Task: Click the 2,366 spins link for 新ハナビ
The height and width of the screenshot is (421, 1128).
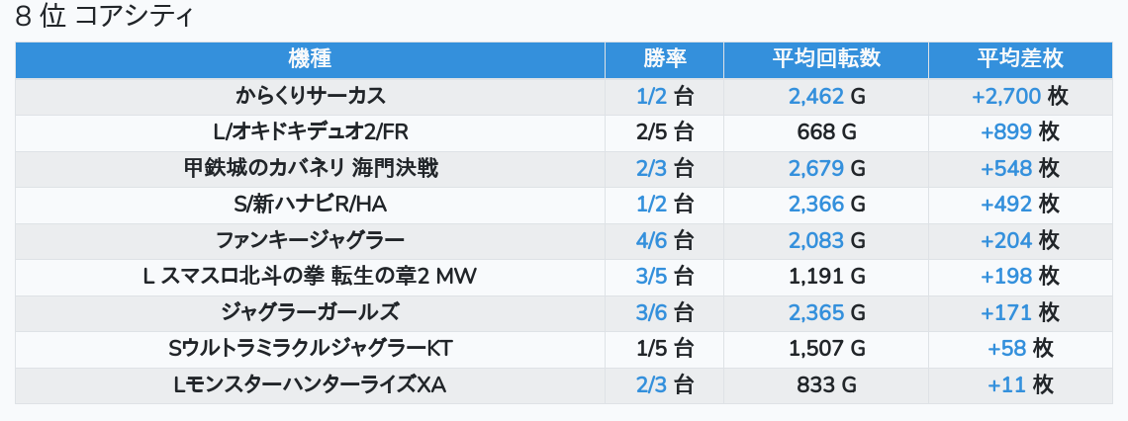Action: [x=815, y=205]
